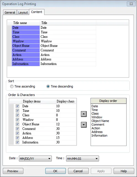This screenshot has width=137, height=177.
Task: Edit the Title cell for Object Name
Action: coord(68,46)
